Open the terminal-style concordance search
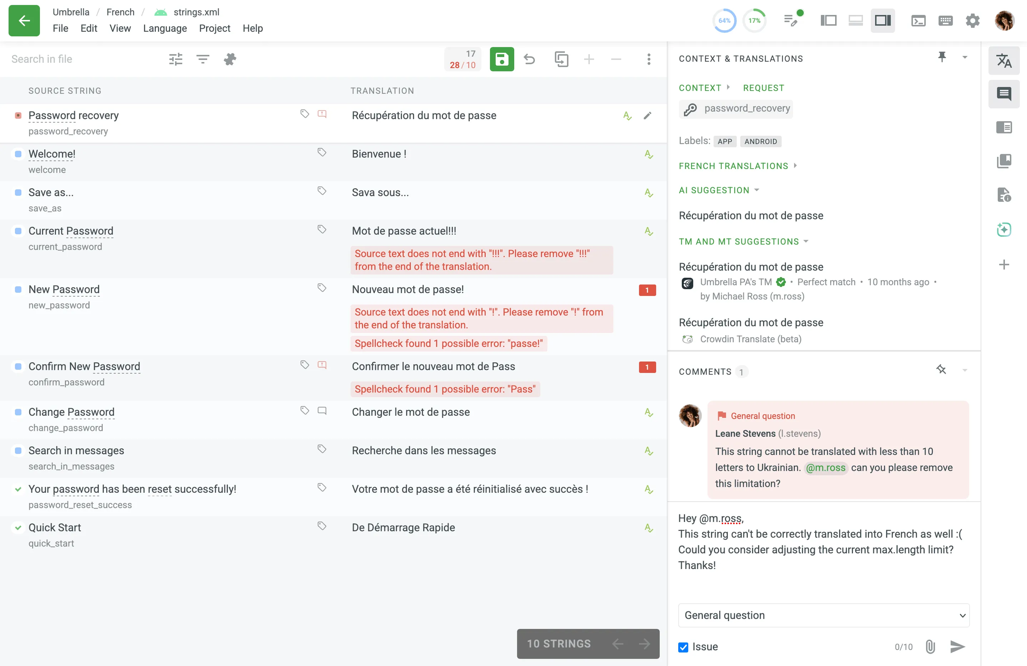The image size is (1027, 666). tap(919, 20)
